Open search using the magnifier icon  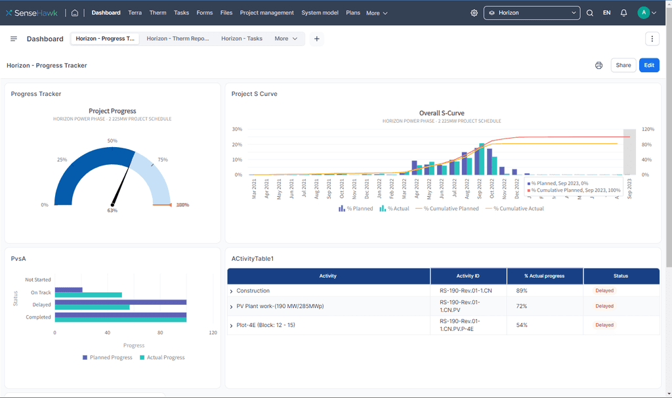click(590, 12)
